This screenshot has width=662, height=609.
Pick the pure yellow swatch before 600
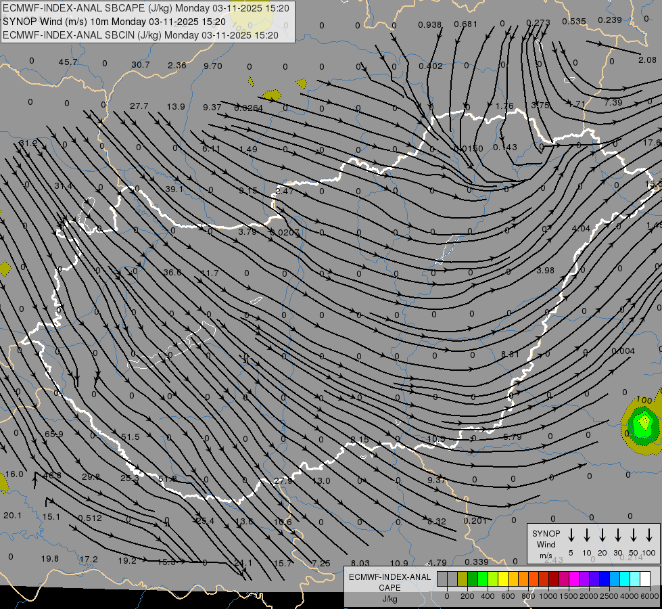pos(503,579)
